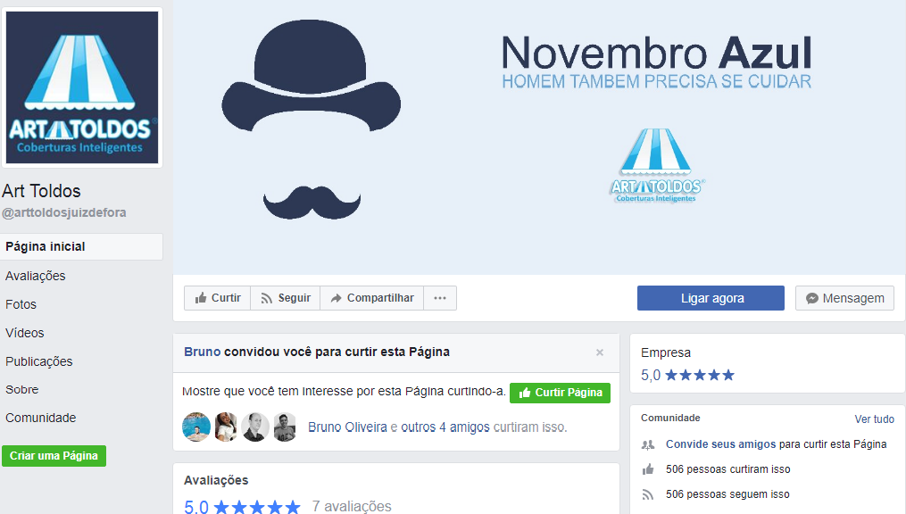Screen dimensions: 906x514
Task: Click the Curtir thumbs-up button
Action: point(218,298)
